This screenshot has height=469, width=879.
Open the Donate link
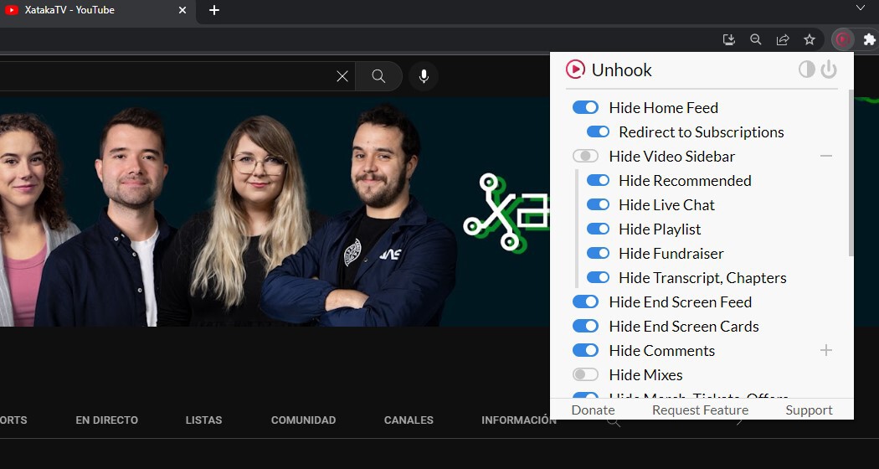(x=593, y=410)
